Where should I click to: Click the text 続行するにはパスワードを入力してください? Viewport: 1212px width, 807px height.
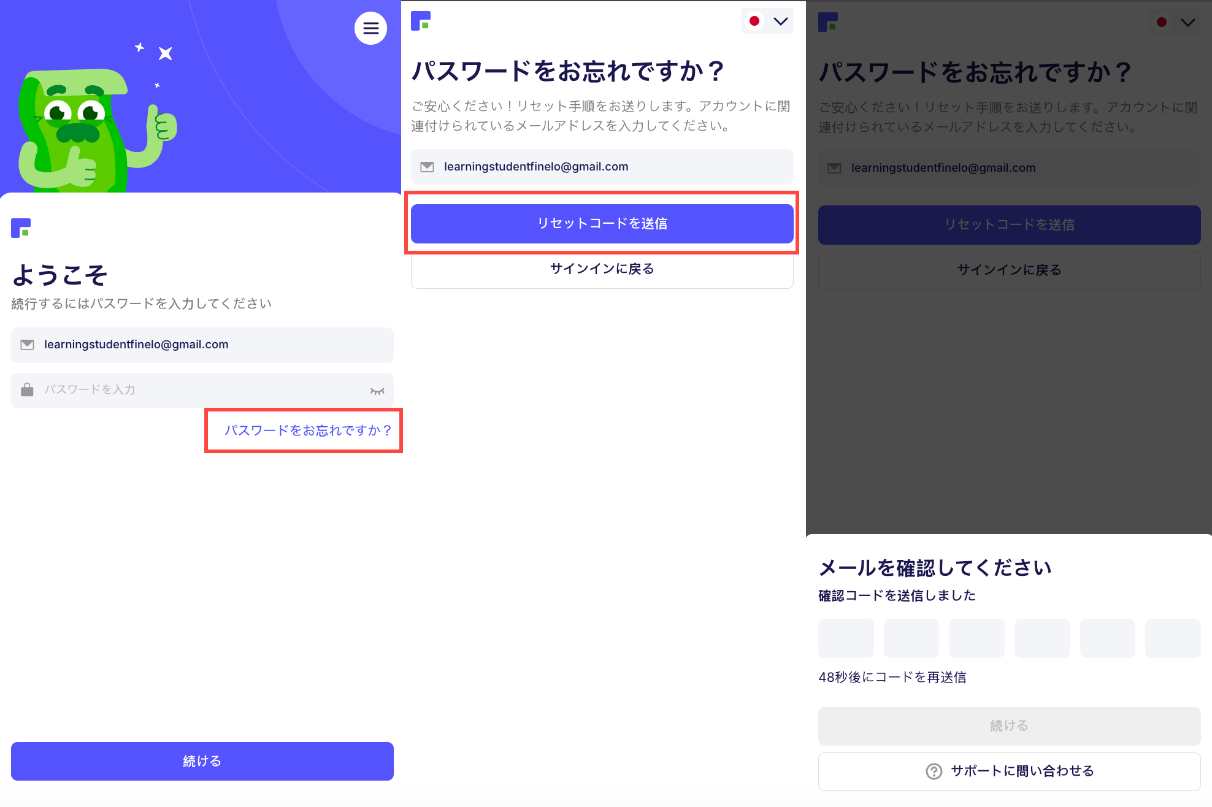coord(142,304)
